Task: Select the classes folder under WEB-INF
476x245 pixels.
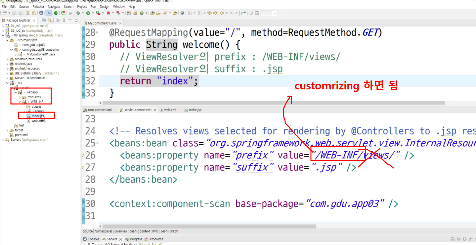Action: (x=36, y=107)
